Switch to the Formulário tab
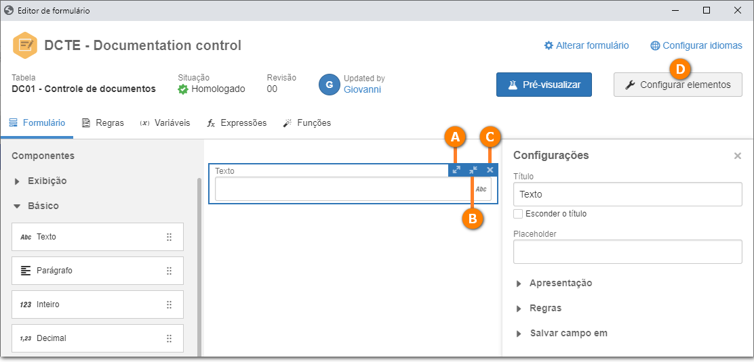Viewport: 754px width, 362px height. pos(37,123)
